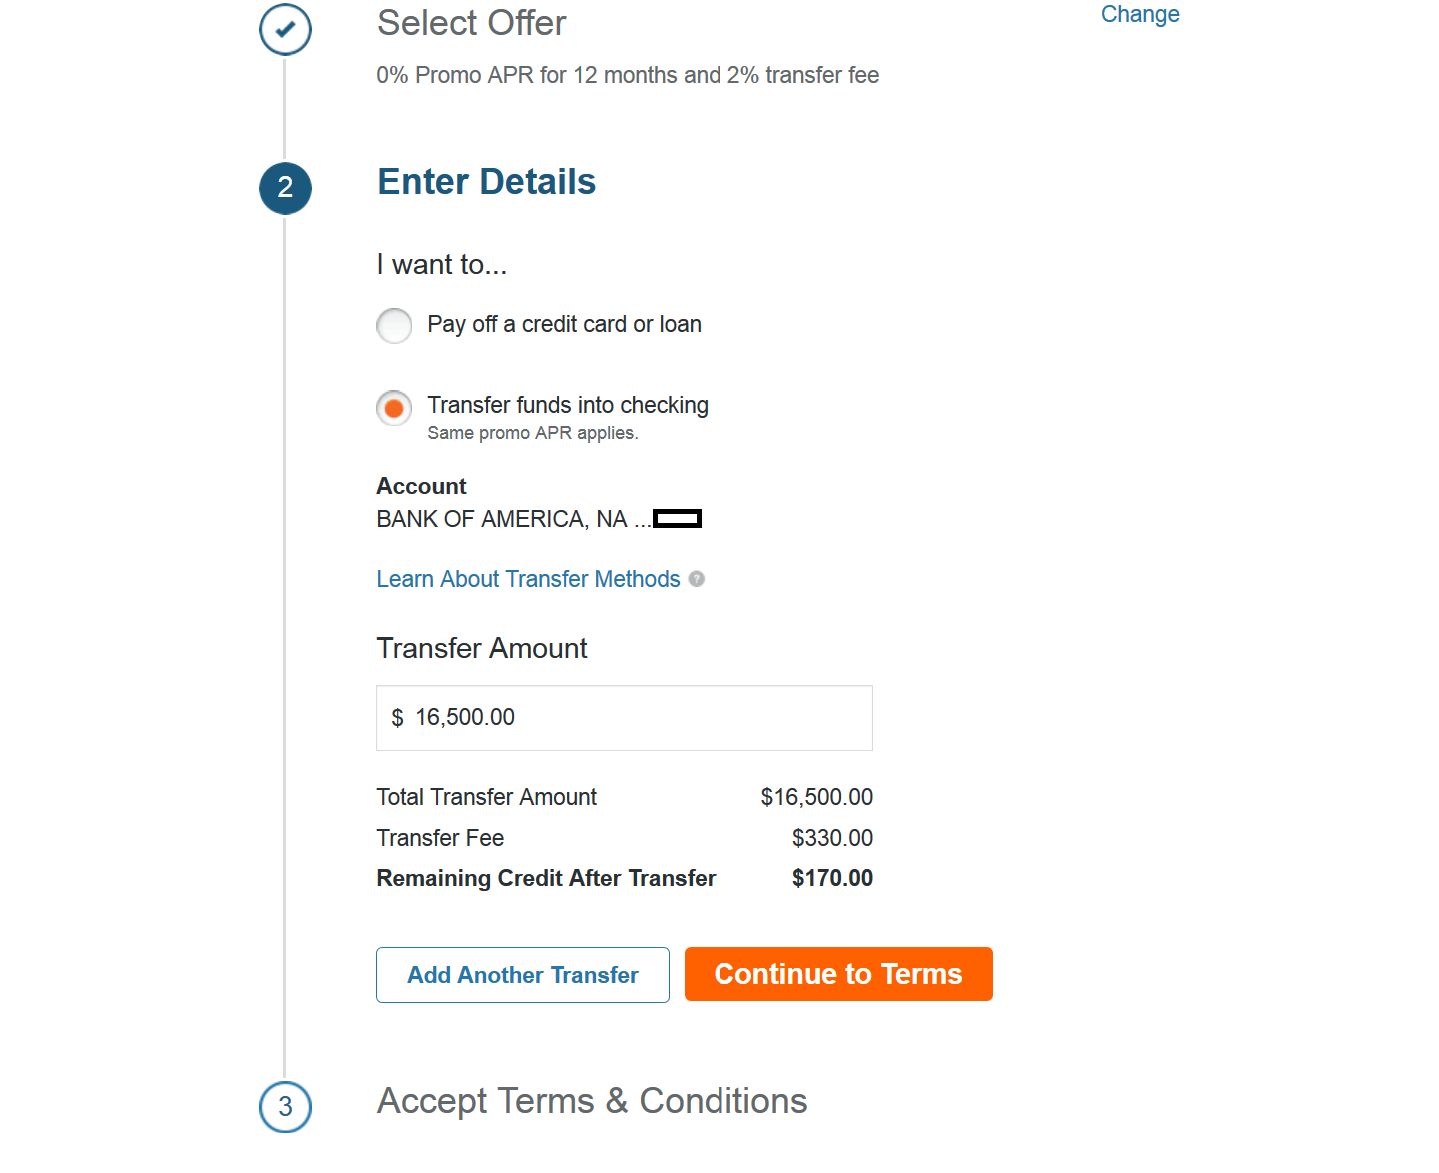
Task: Click the dollar sign in amount field
Action: (397, 718)
